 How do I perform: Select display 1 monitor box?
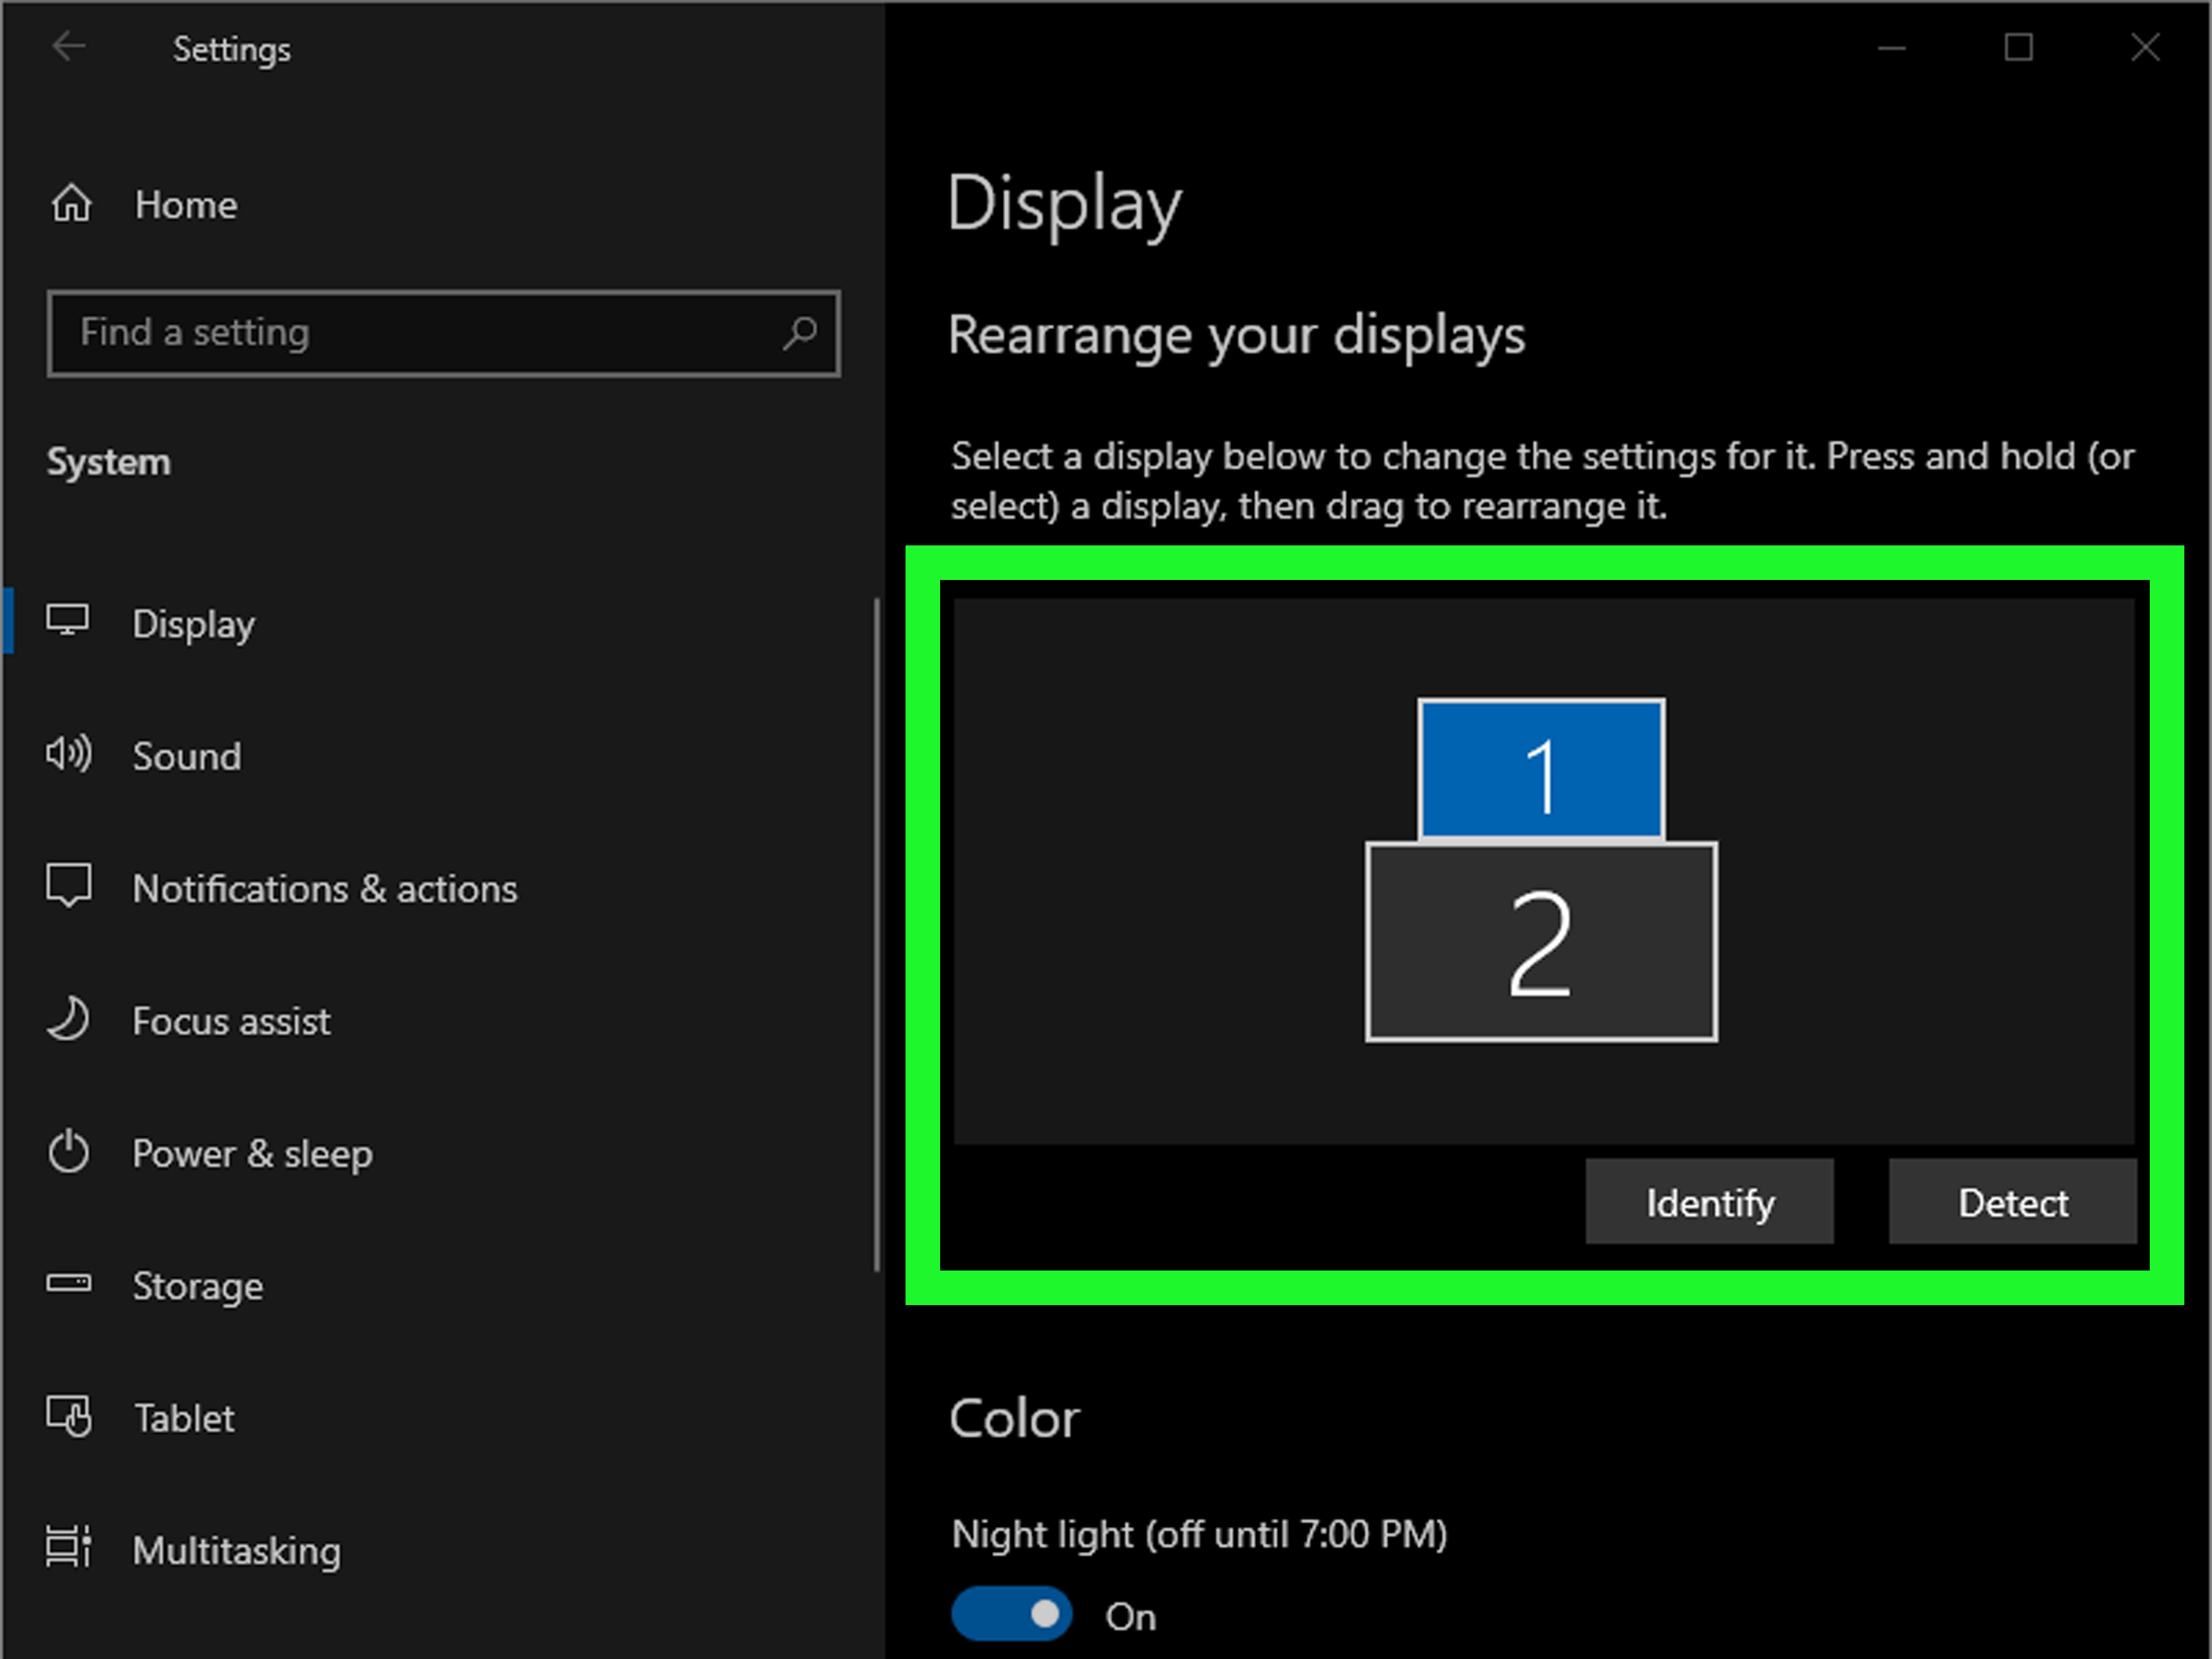[x=1541, y=769]
